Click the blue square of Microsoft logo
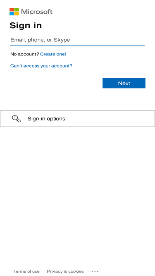155x276 pixels. (12, 14)
